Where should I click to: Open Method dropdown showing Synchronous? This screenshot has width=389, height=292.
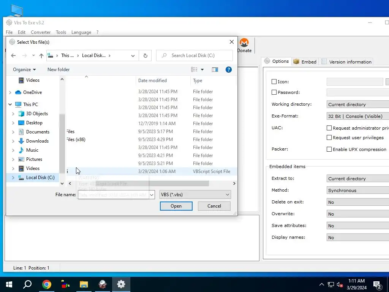pyautogui.click(x=358, y=190)
